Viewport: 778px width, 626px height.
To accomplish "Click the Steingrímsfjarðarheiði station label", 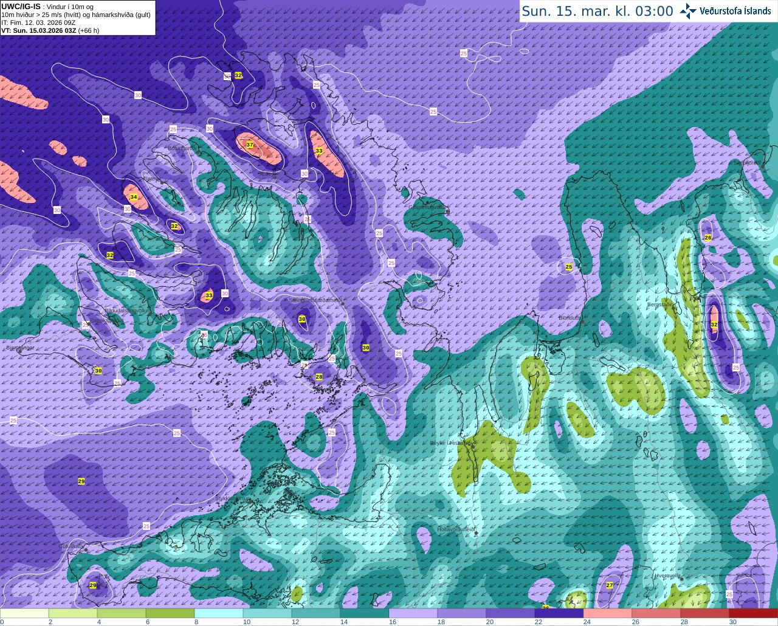I will [x=315, y=300].
